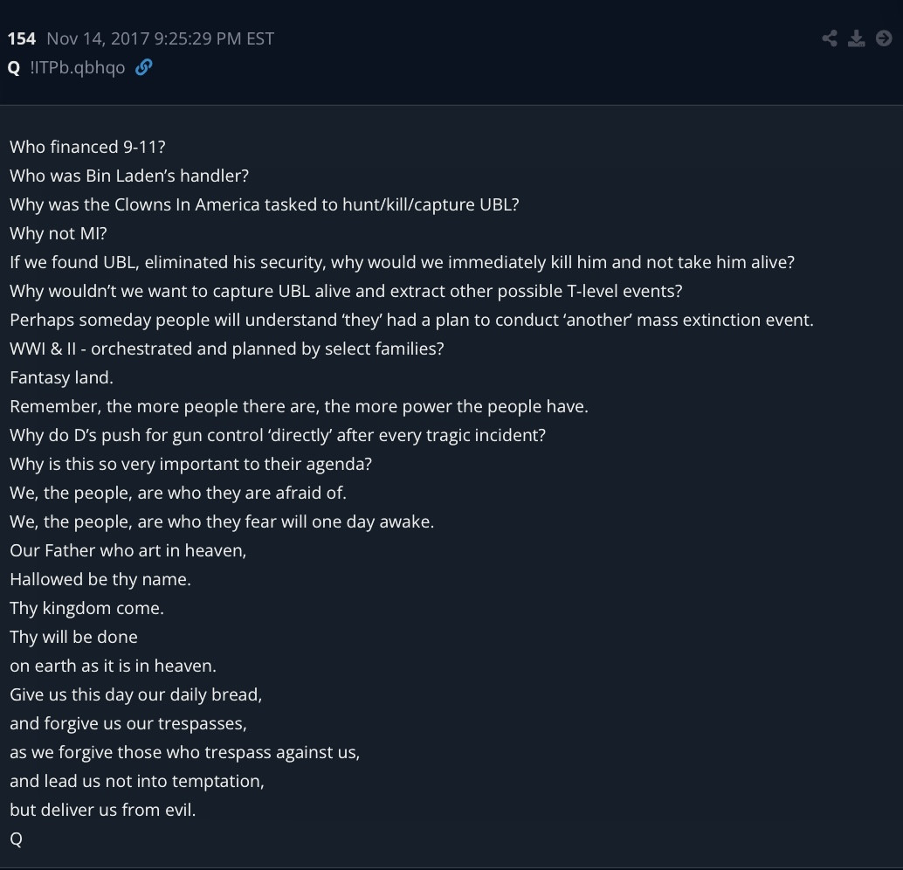
Task: Click the "Why not MI?" line
Action: pos(58,233)
